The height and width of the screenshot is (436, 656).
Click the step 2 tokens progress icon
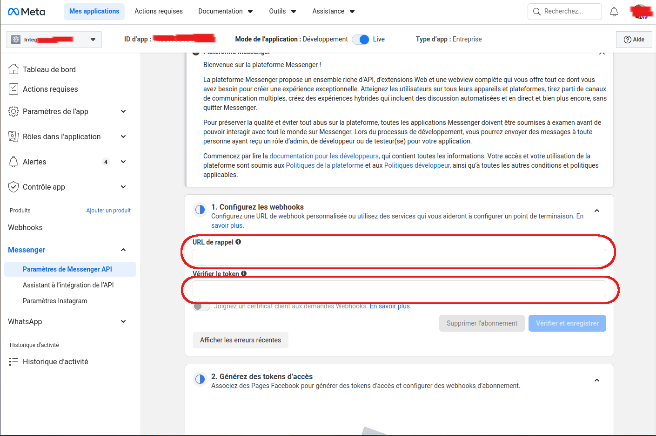coord(200,379)
